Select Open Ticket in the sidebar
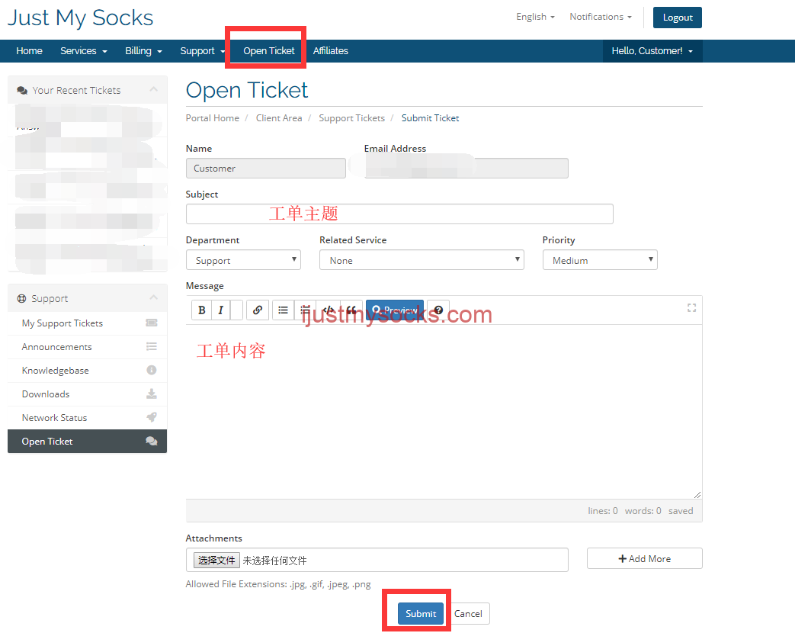Viewport: 795px width, 633px height. (x=87, y=442)
